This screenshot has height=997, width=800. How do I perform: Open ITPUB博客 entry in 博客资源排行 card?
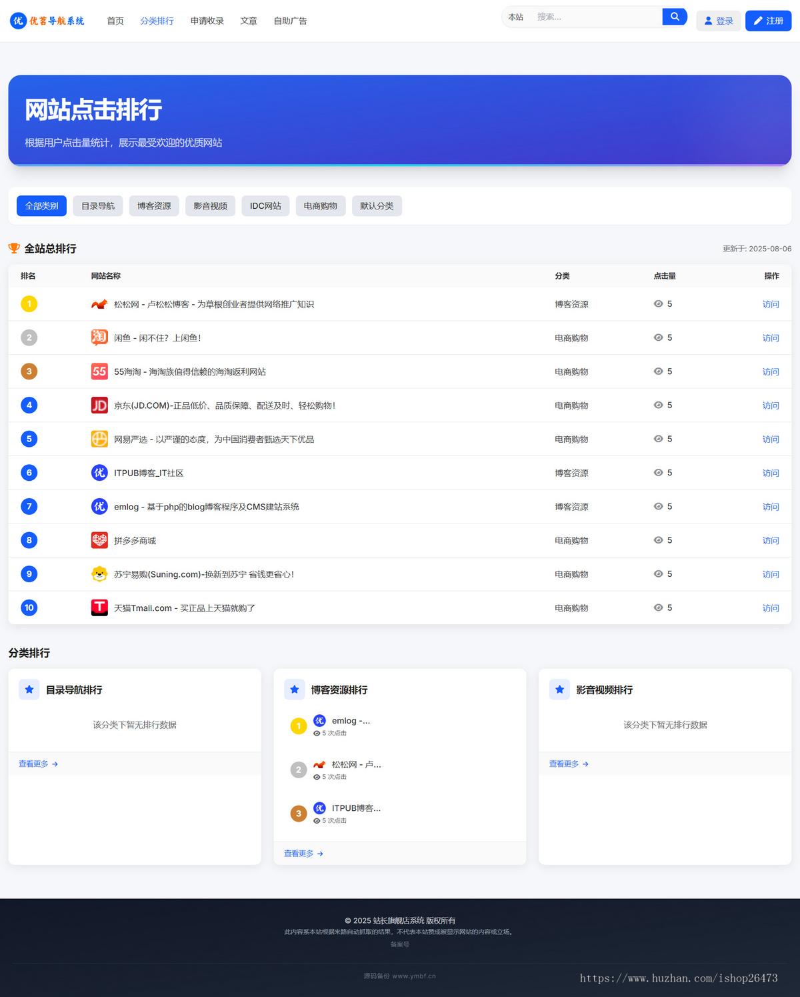356,808
